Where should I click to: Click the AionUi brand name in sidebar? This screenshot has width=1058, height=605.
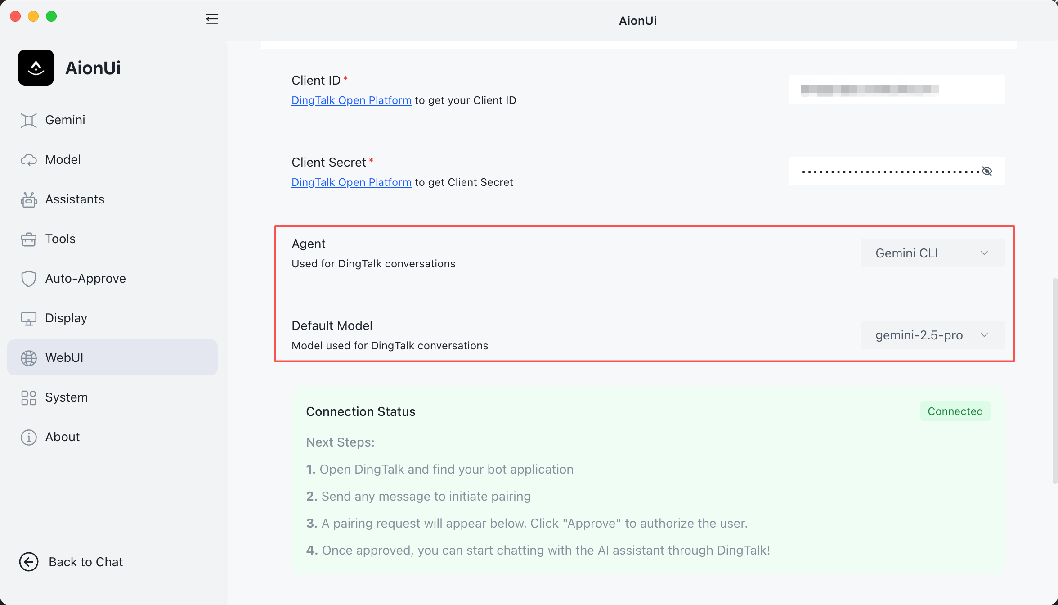coord(93,68)
